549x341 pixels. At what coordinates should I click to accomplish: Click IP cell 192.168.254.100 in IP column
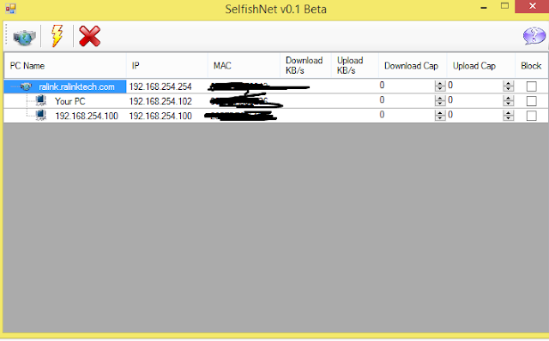(160, 117)
